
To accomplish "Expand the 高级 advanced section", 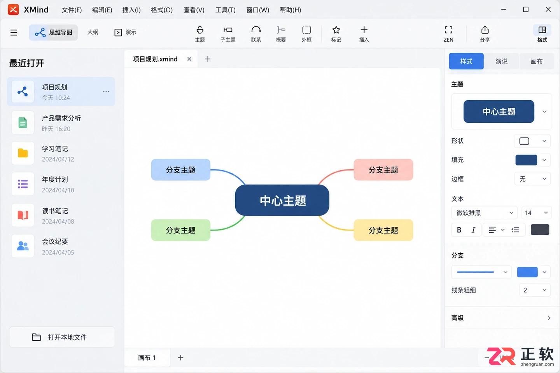I will click(501, 318).
